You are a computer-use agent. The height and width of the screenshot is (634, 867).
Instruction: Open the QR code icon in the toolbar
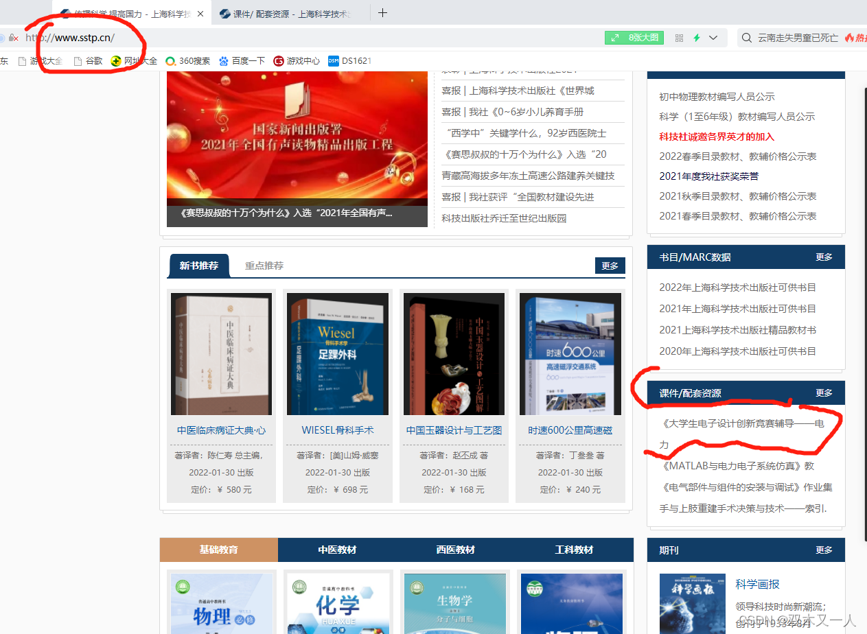[x=678, y=38]
